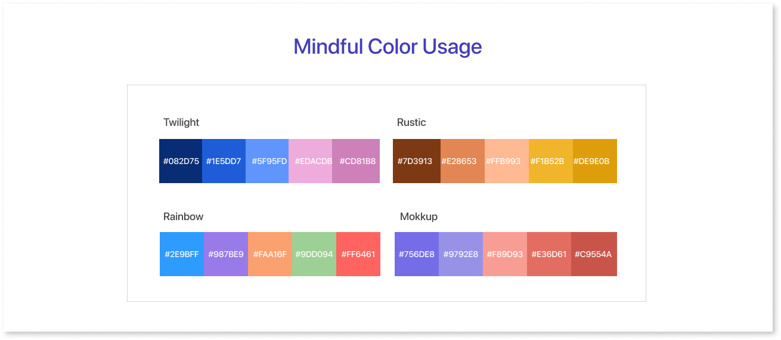The height and width of the screenshot is (340, 781).
Task: Select the #7D3913 brown swatch in Rustic
Action: click(417, 161)
